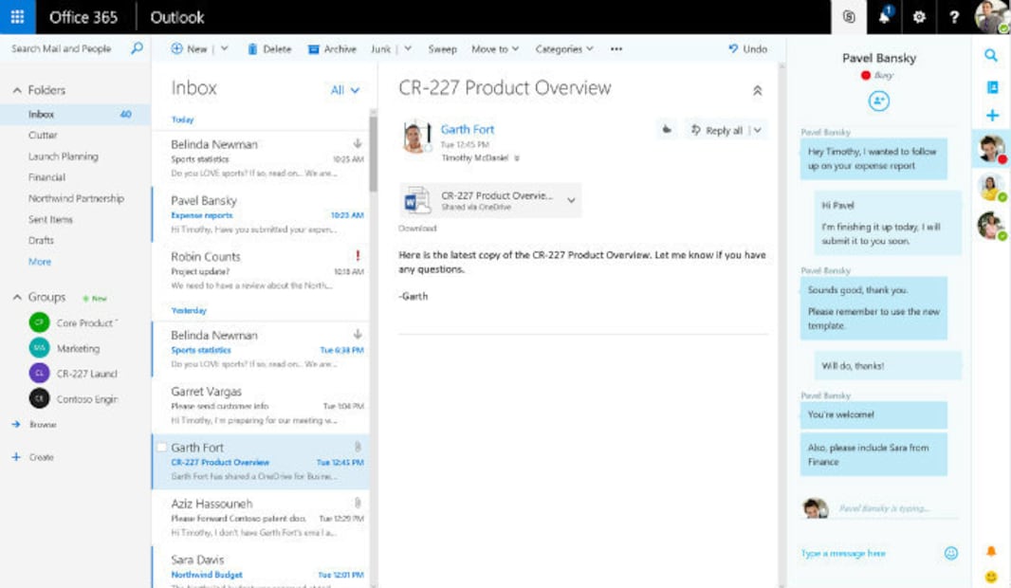1011x588 pixels.
Task: Click the red importance mark on Robin Counts' email
Action: pyautogui.click(x=358, y=255)
